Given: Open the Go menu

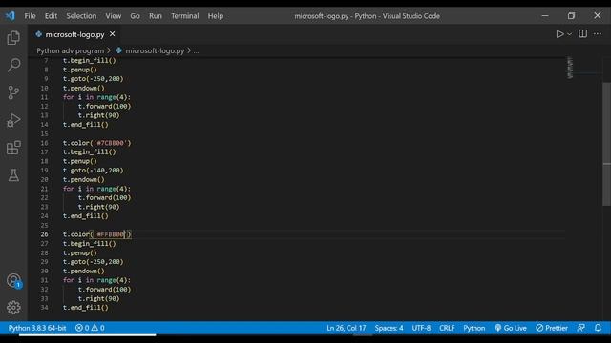Looking at the screenshot, I should click(135, 16).
